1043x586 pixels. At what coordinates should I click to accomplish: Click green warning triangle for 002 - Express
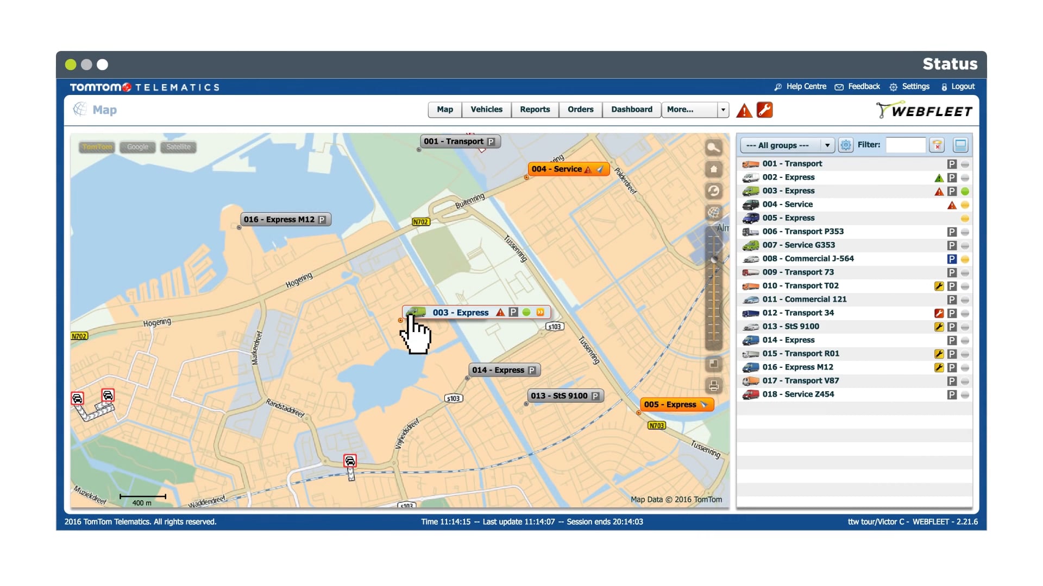939,178
